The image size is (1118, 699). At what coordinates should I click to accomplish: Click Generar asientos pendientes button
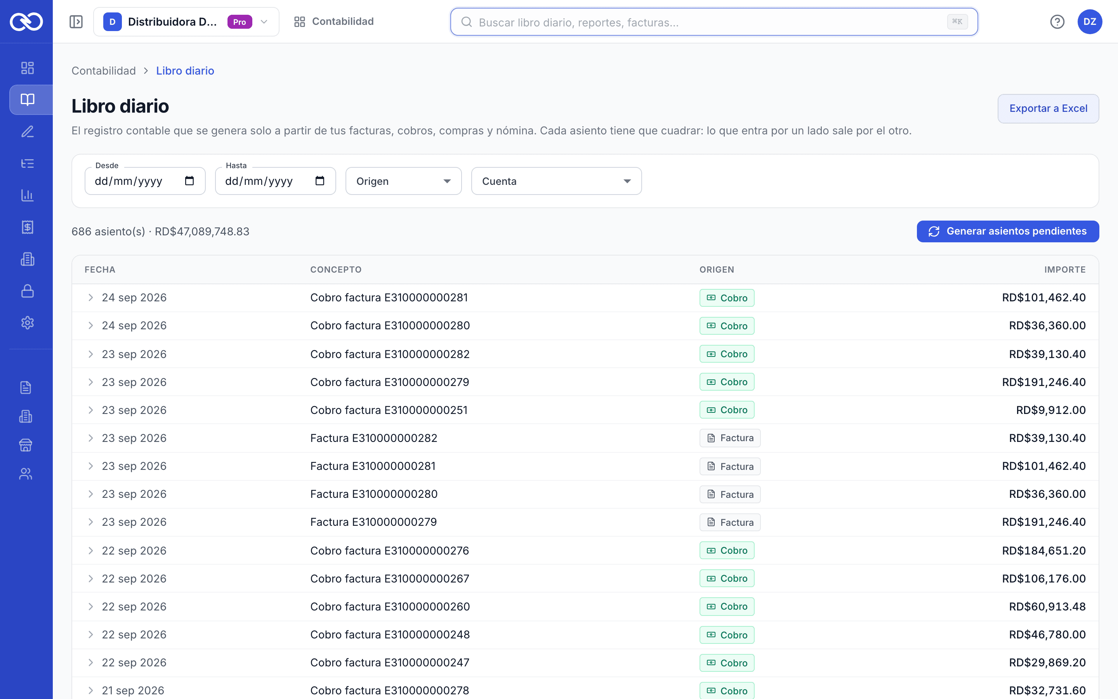click(x=1008, y=231)
